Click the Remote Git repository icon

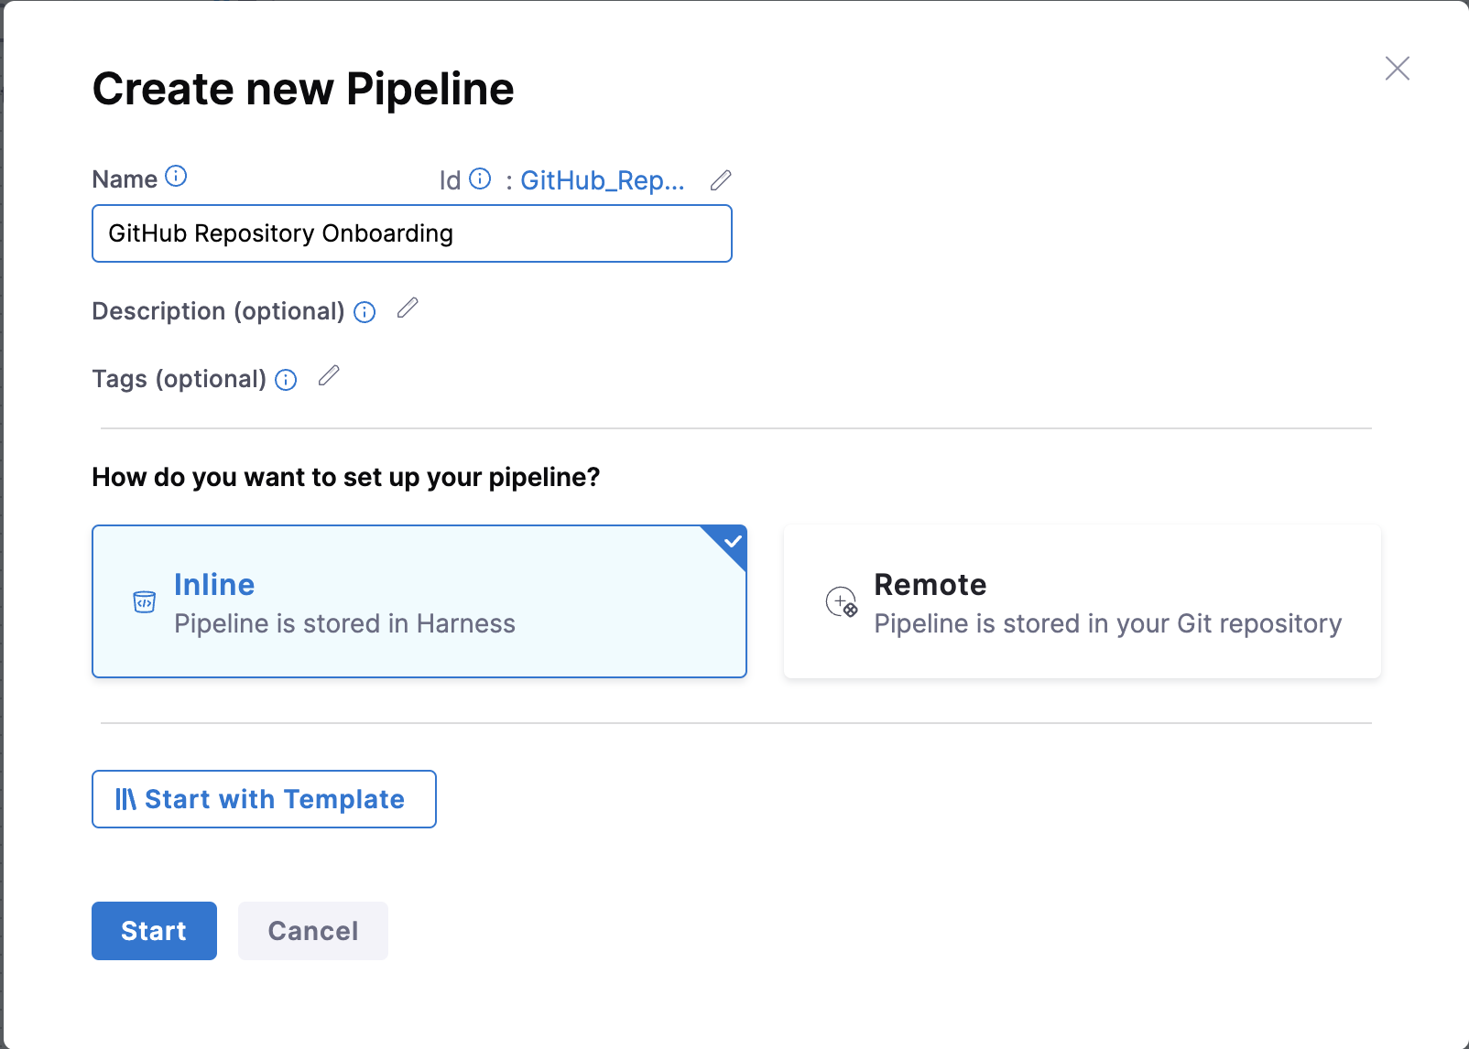pyautogui.click(x=841, y=602)
